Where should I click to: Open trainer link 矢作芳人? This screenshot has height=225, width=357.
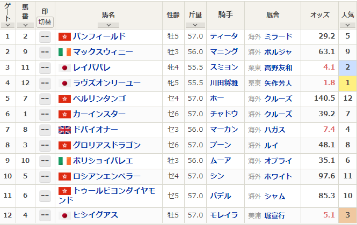(278, 83)
